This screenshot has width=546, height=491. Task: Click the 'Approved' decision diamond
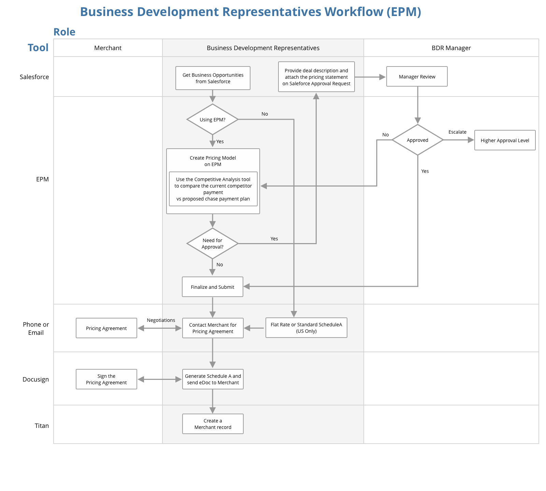tap(417, 140)
